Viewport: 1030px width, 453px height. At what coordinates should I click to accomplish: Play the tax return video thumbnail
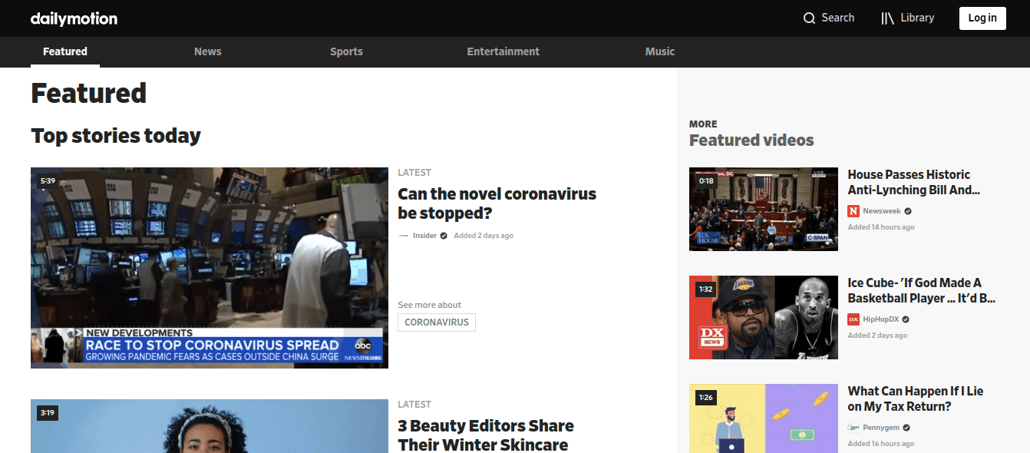pyautogui.click(x=764, y=418)
